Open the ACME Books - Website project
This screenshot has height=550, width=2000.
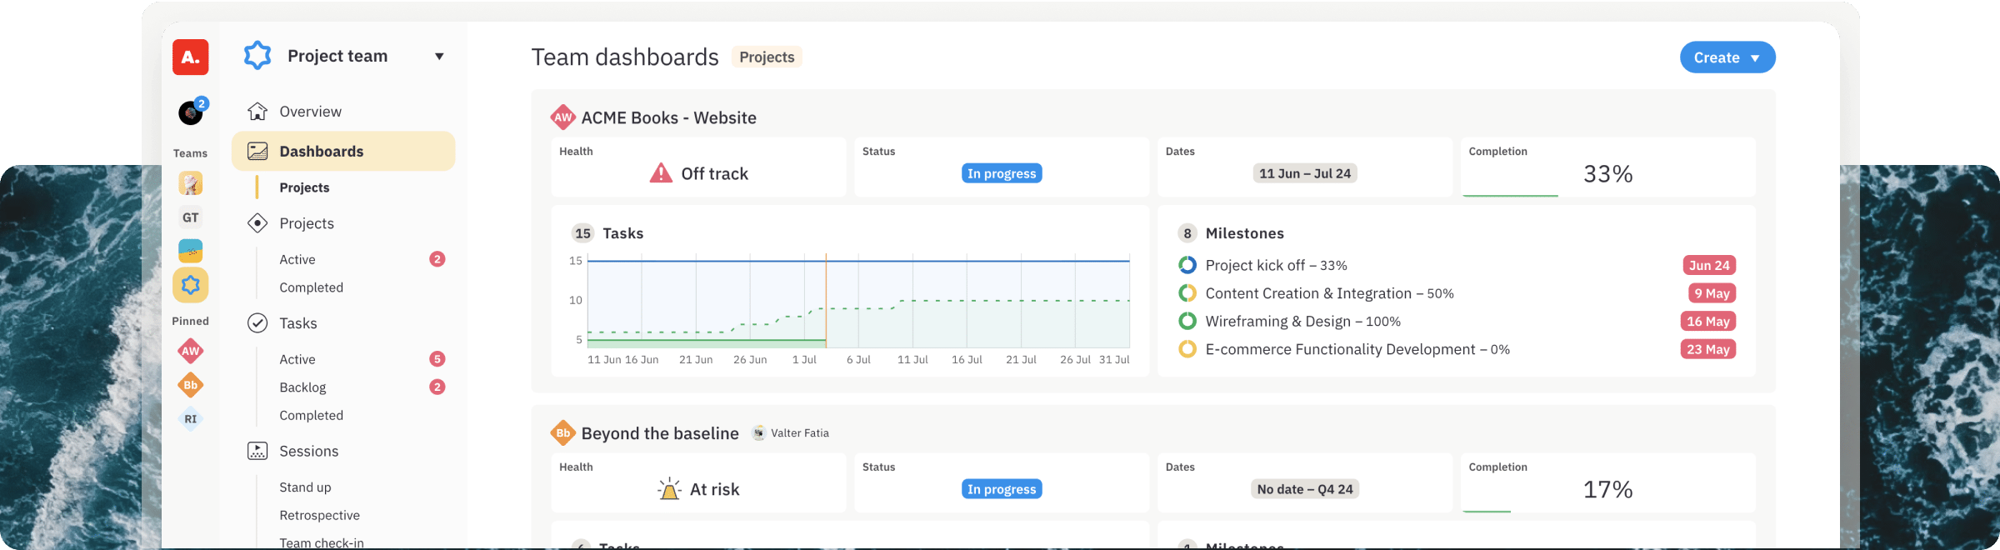(x=668, y=117)
